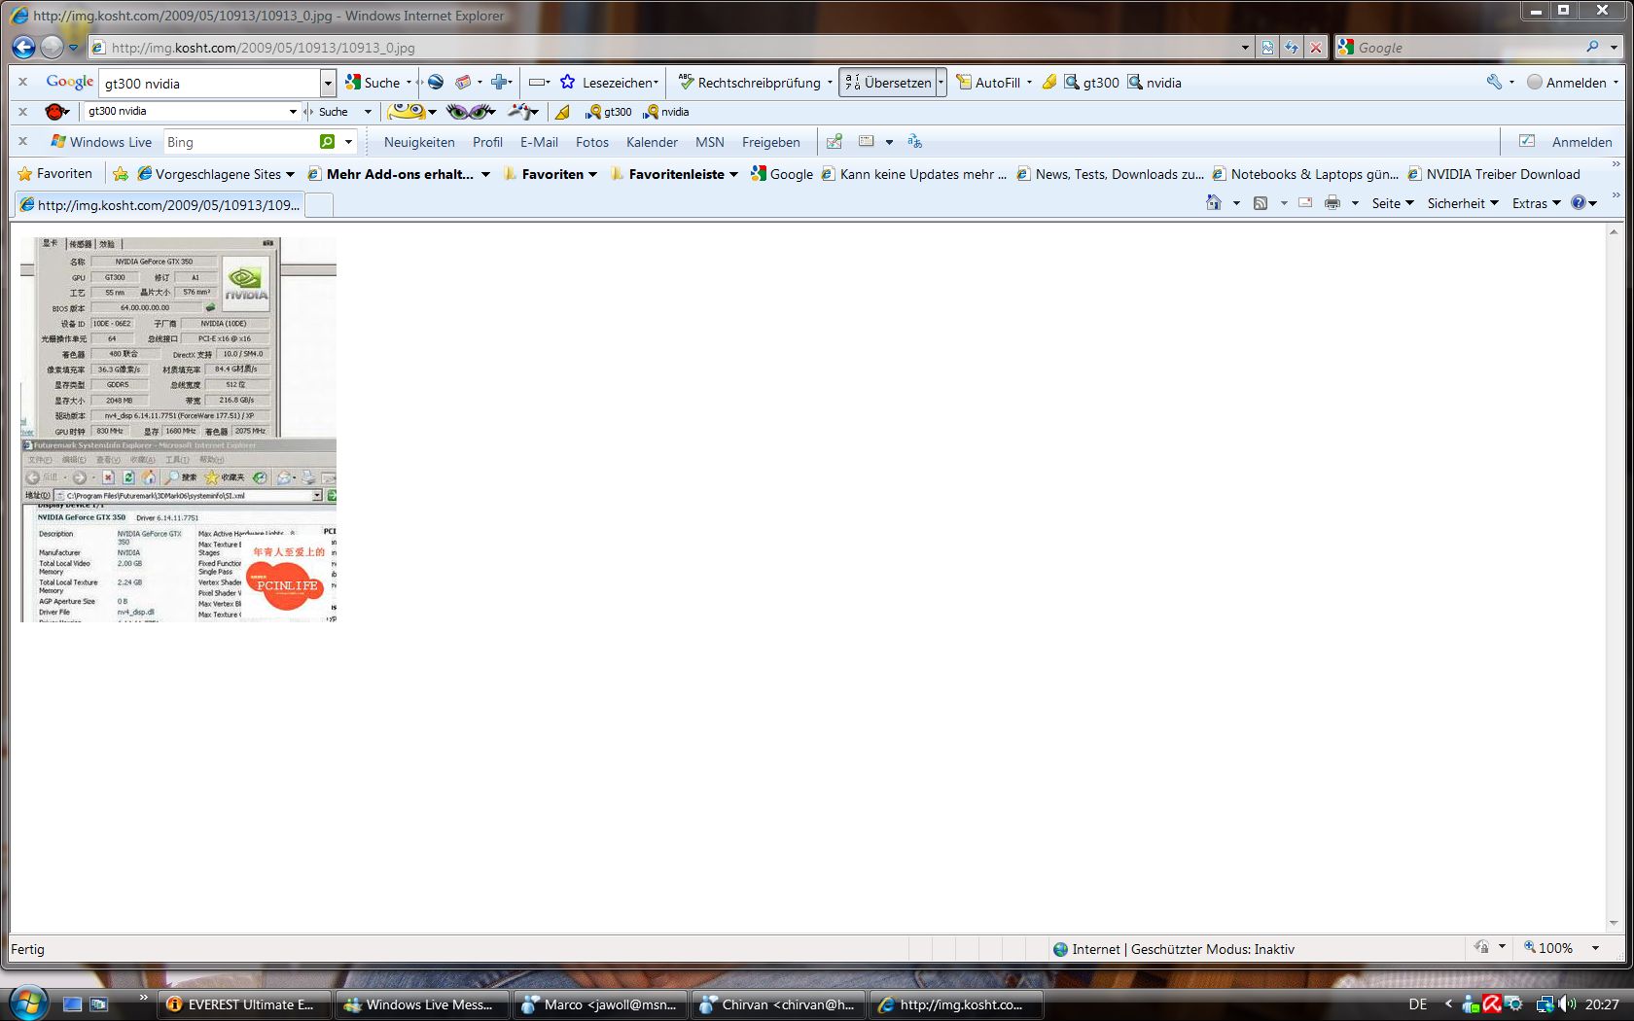Screen dimensions: 1634x1021
Task: Click Anmelden in the Windows Live toolbar
Action: point(1581,142)
